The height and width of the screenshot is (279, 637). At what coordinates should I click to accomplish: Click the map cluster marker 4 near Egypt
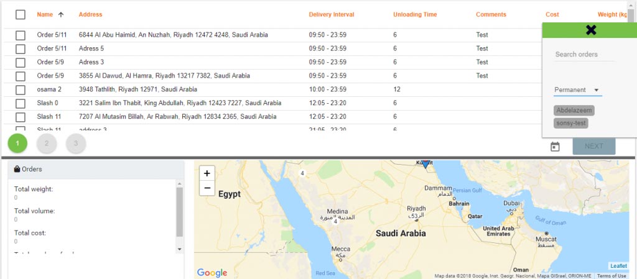point(302,173)
